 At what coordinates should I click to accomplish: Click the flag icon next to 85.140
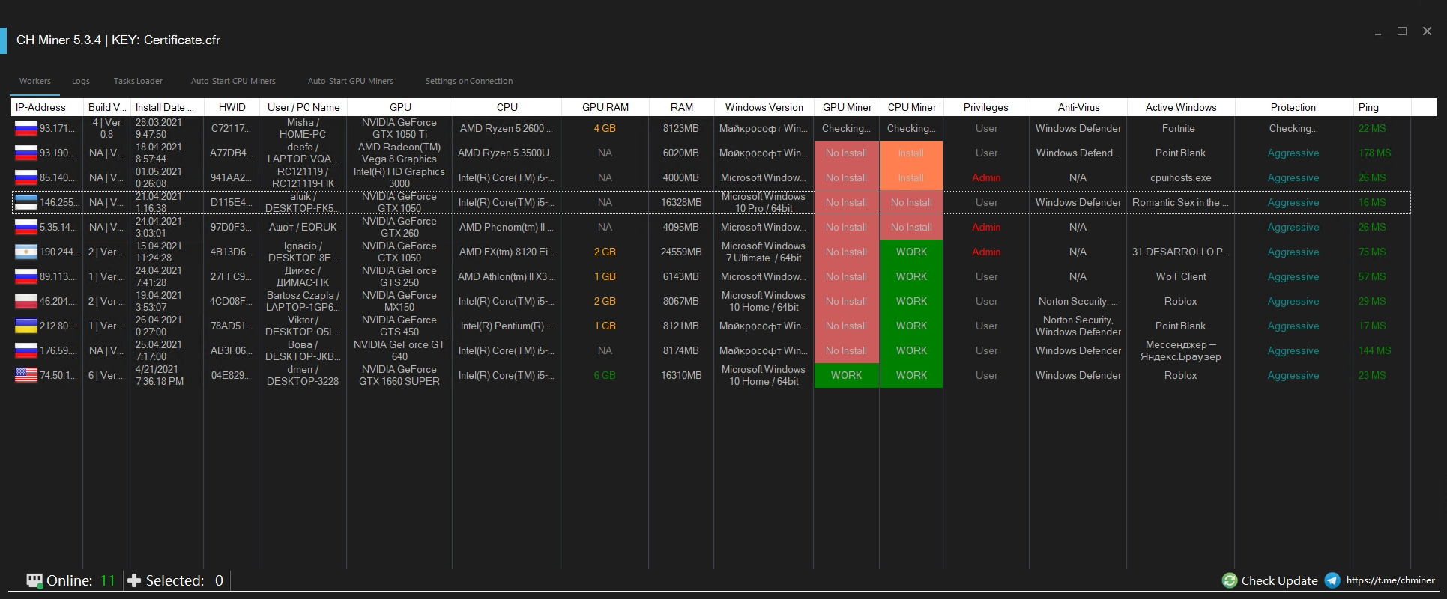pyautogui.click(x=26, y=177)
